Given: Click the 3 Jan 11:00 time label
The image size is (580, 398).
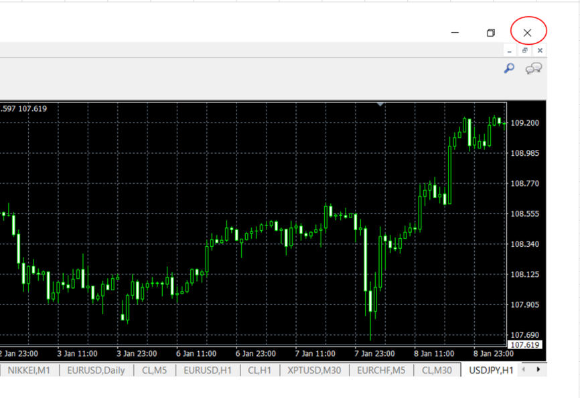Looking at the screenshot, I should point(77,354).
